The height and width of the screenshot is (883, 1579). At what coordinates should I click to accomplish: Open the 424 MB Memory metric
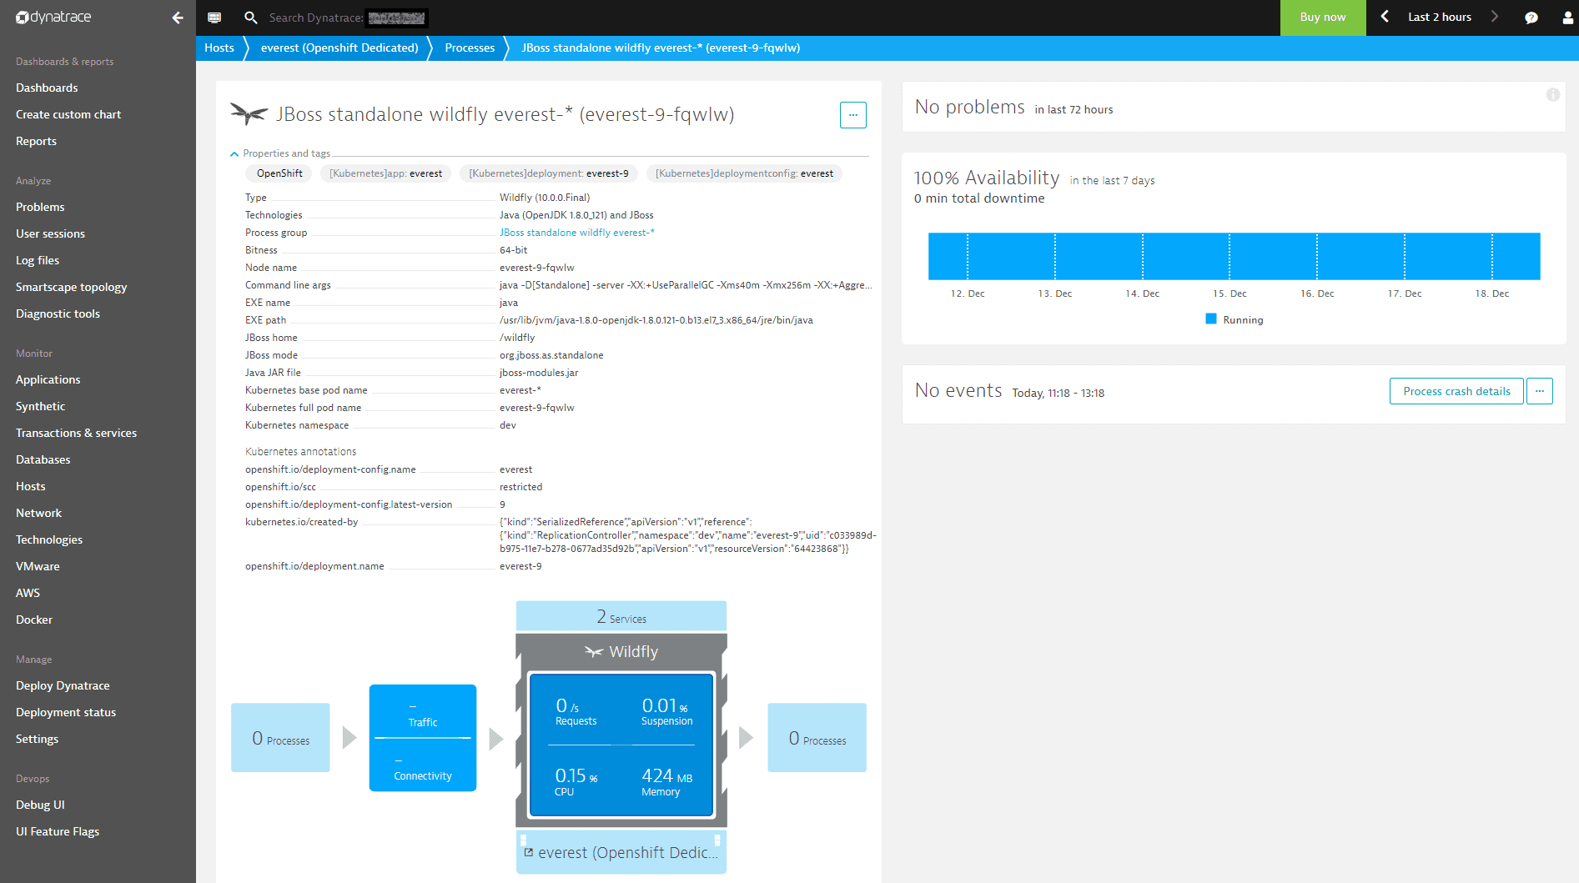click(666, 781)
